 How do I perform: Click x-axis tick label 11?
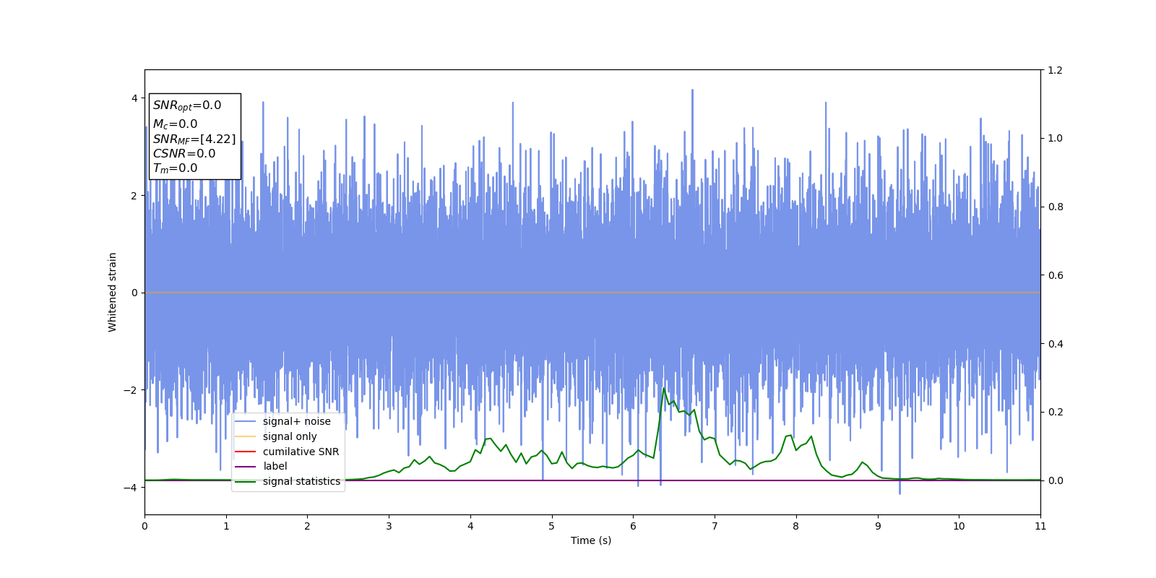[x=1040, y=526]
